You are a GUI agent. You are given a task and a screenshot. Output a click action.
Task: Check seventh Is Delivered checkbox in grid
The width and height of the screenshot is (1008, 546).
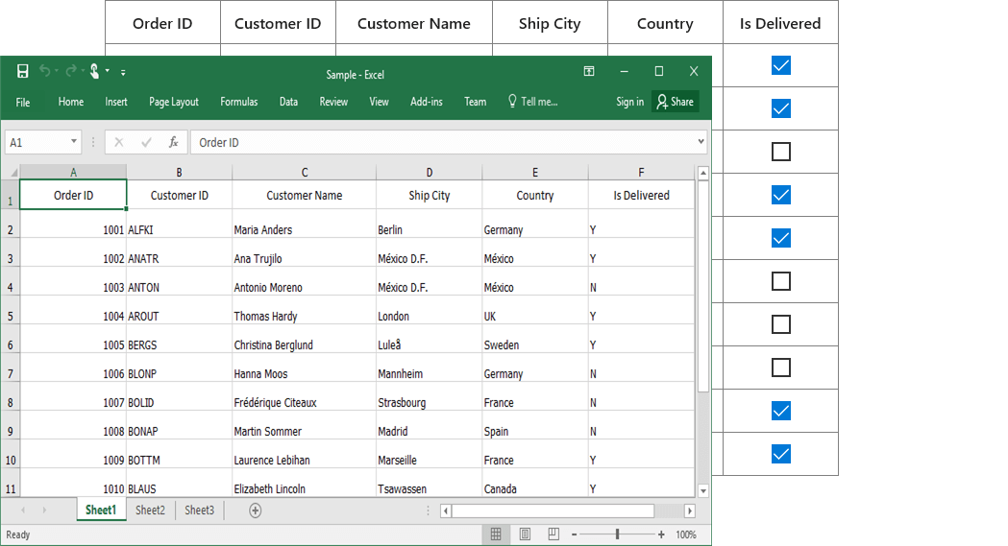point(781,324)
